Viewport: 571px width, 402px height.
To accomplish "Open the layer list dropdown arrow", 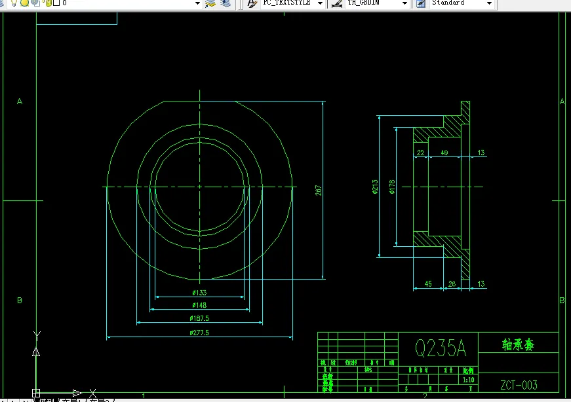I will pos(197,3).
